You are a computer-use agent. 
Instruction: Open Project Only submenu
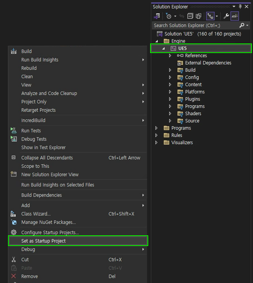(78, 101)
